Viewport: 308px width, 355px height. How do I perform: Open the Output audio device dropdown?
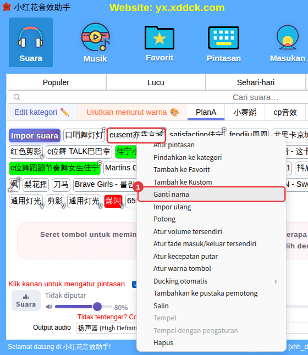click(x=107, y=328)
